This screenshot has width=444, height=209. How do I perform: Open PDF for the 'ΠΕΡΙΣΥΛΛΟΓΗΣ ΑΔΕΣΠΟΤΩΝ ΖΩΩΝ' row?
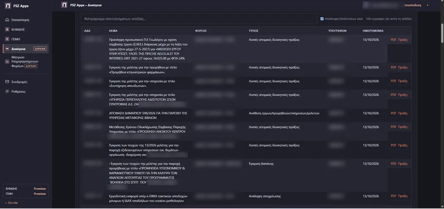[393, 95]
